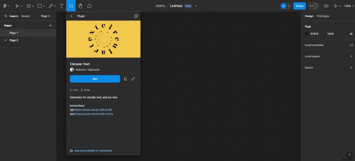This screenshot has width=355, height=161.
Task: Save plugin with bookmark icon
Action: tap(126, 79)
